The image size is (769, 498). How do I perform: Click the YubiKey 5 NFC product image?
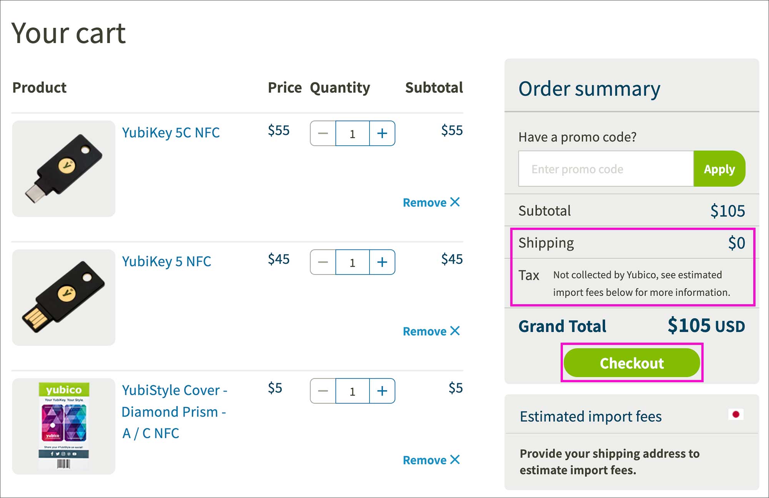click(64, 297)
